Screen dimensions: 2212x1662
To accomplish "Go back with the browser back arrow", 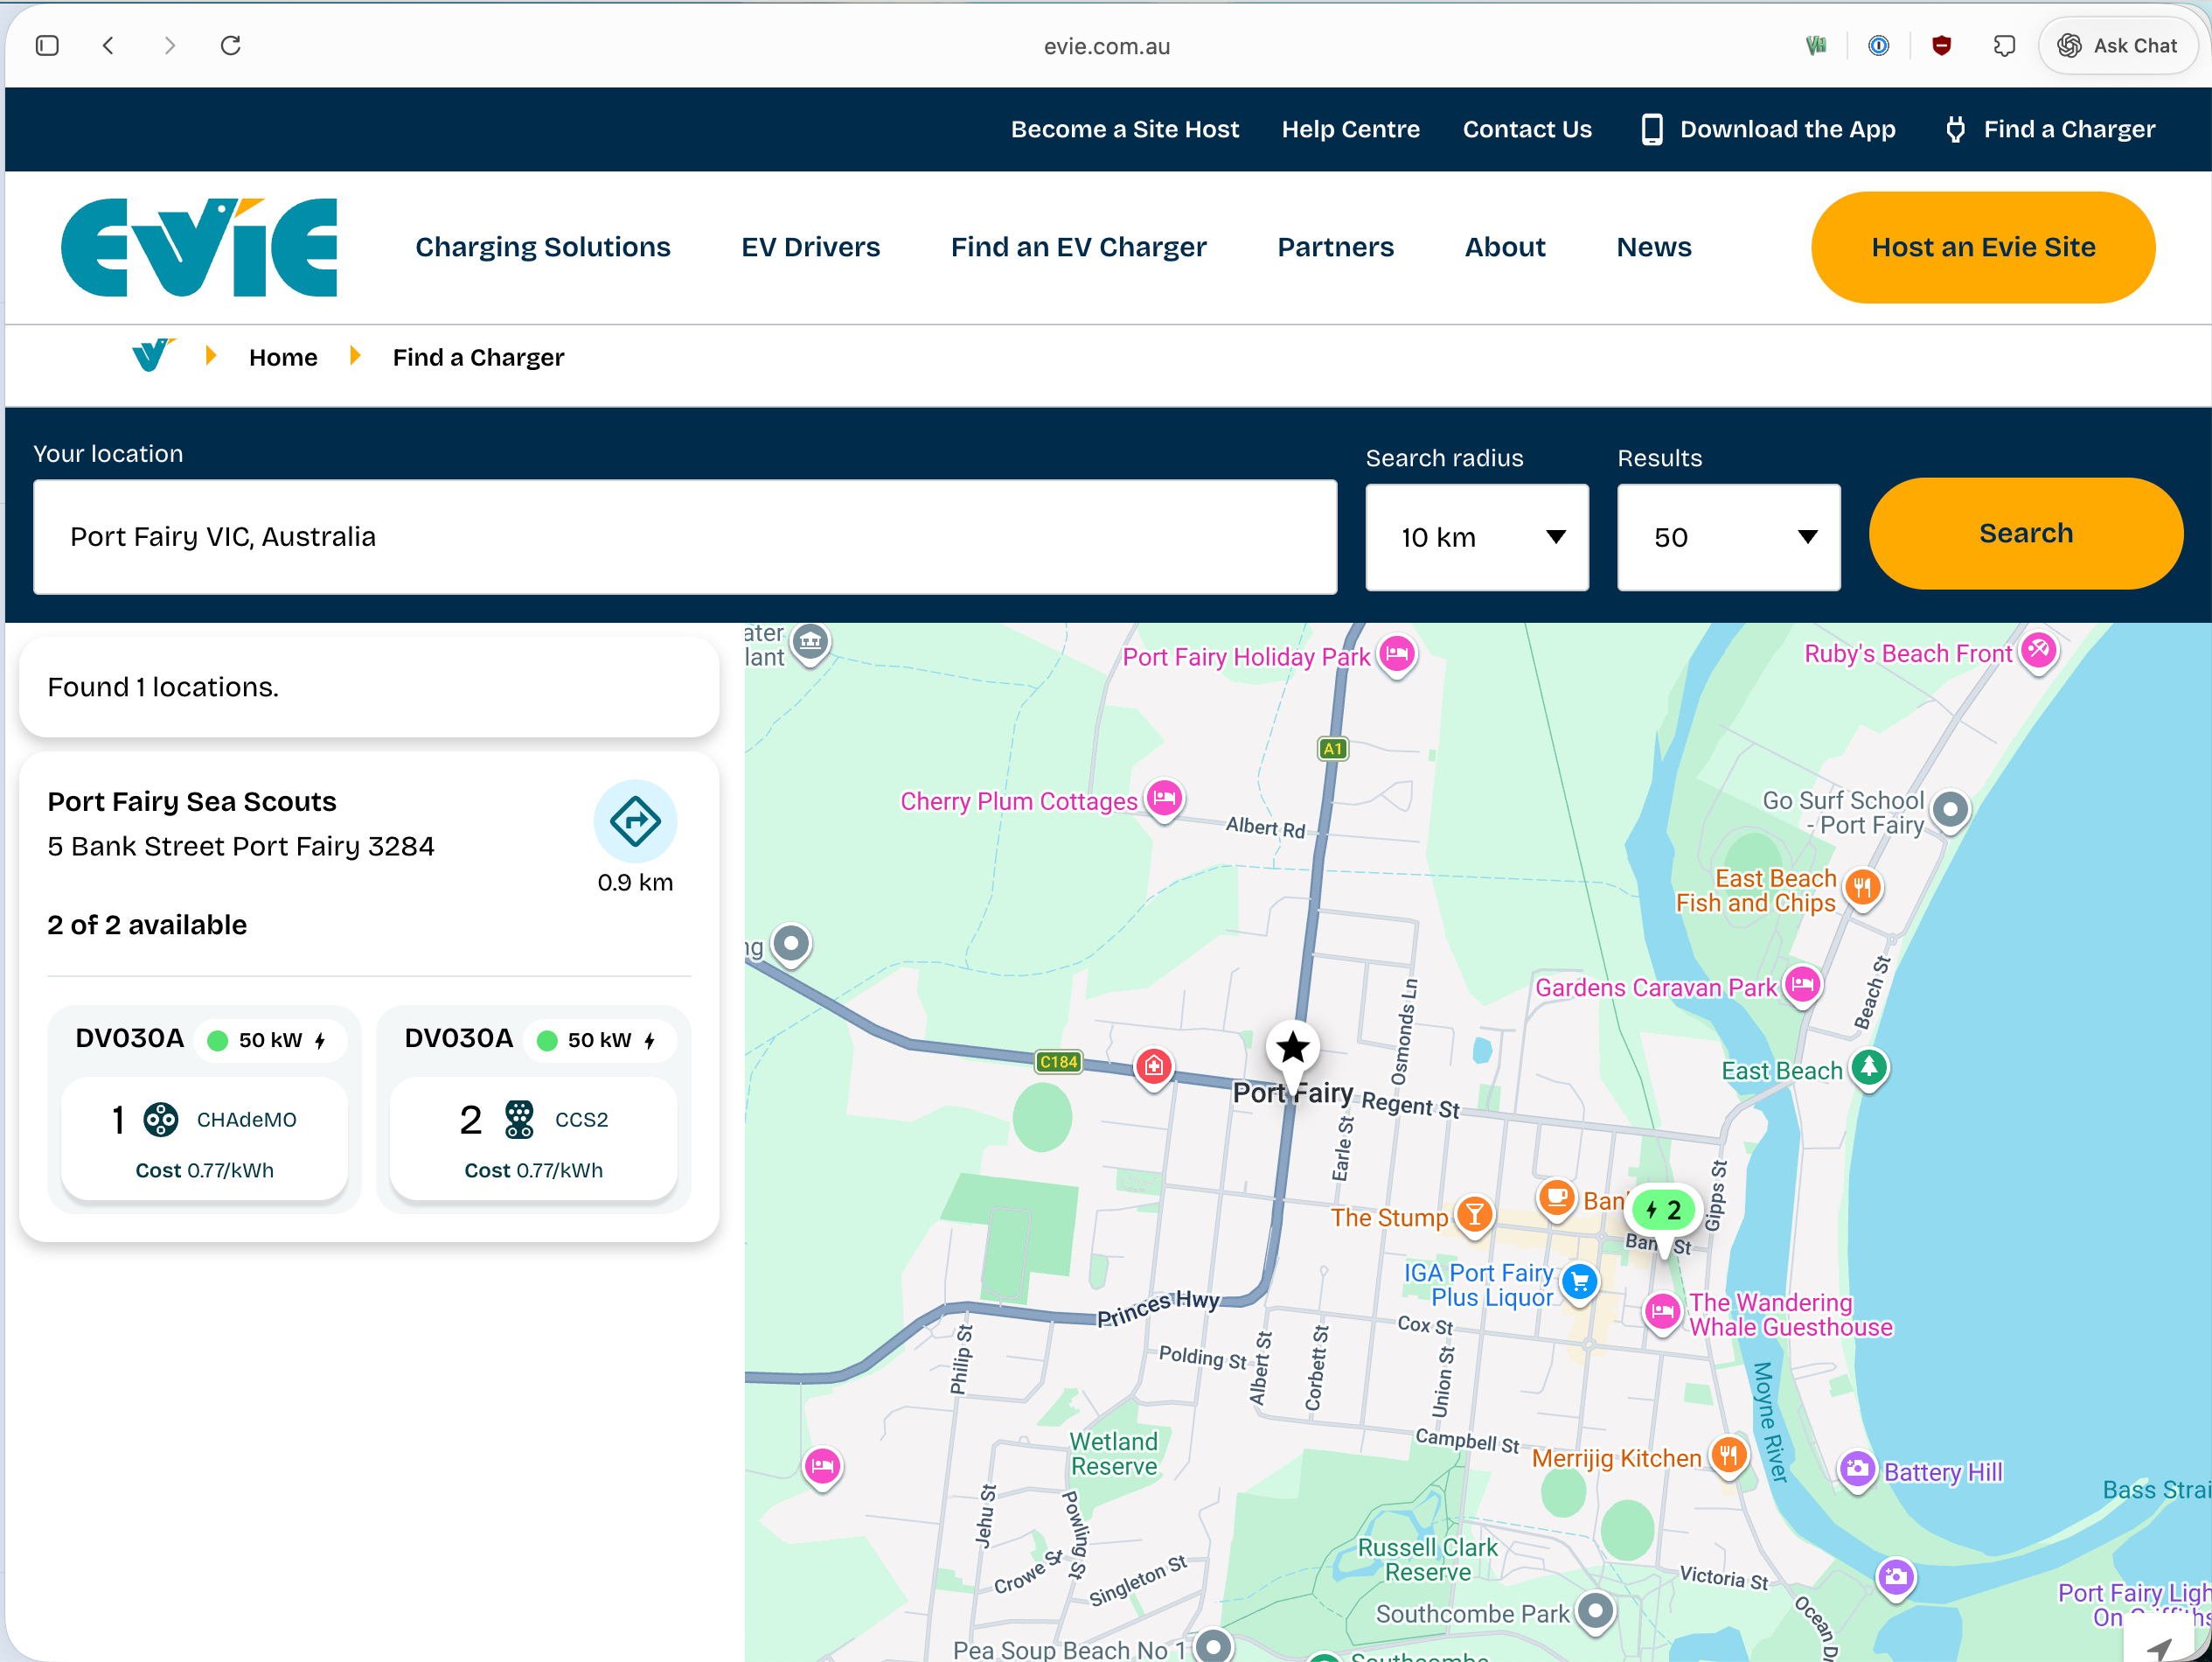I will [x=109, y=46].
